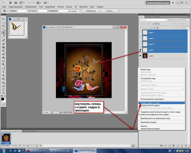This screenshot has height=153, width=191.
Task: Select the Crop tool in the toolbox
Action: click(x=3, y=33)
